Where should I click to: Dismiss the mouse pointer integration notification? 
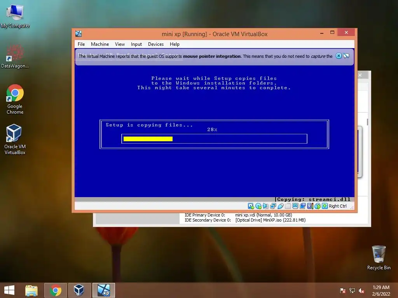coord(339,56)
